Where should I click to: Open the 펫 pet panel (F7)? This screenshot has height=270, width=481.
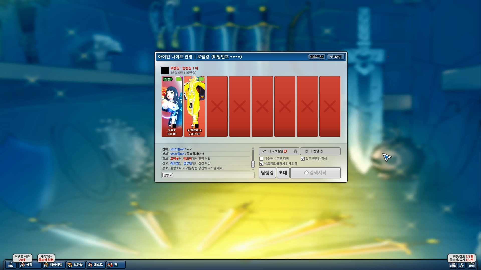tap(116, 265)
